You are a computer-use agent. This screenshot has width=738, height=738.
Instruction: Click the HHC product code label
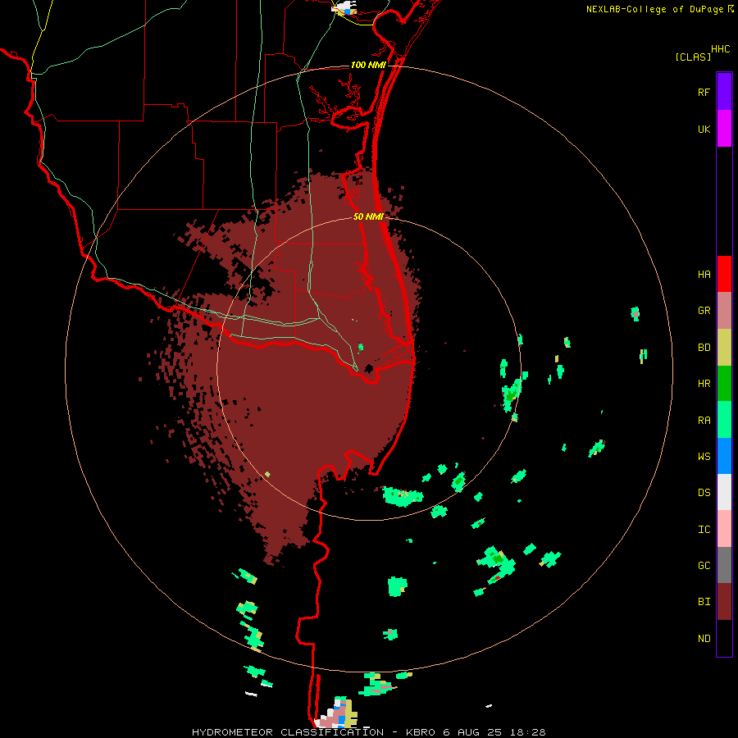pyautogui.click(x=720, y=49)
